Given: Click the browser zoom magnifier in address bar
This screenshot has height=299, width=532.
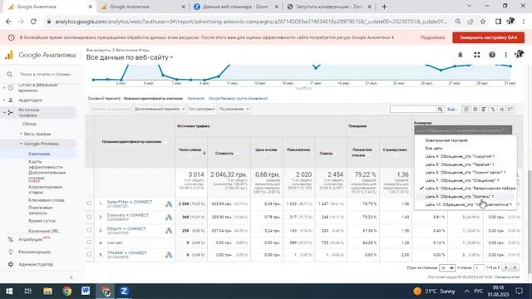Looking at the screenshot, I should 458,22.
